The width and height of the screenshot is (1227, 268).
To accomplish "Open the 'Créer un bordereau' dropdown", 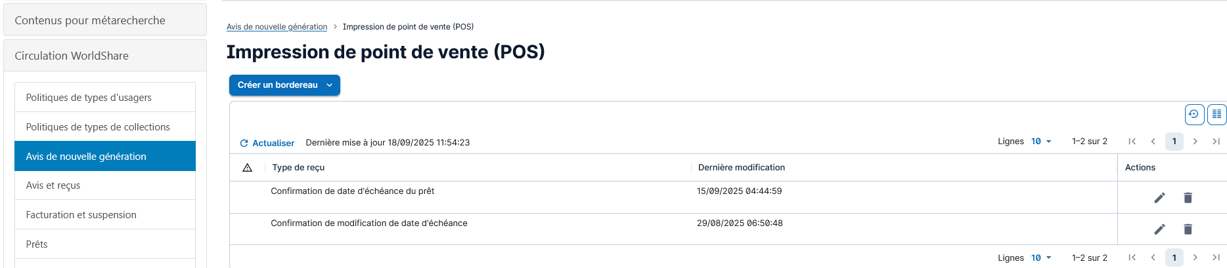I will (284, 85).
